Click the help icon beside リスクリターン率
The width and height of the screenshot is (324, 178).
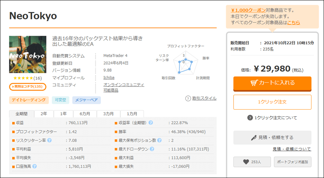click(x=49, y=141)
